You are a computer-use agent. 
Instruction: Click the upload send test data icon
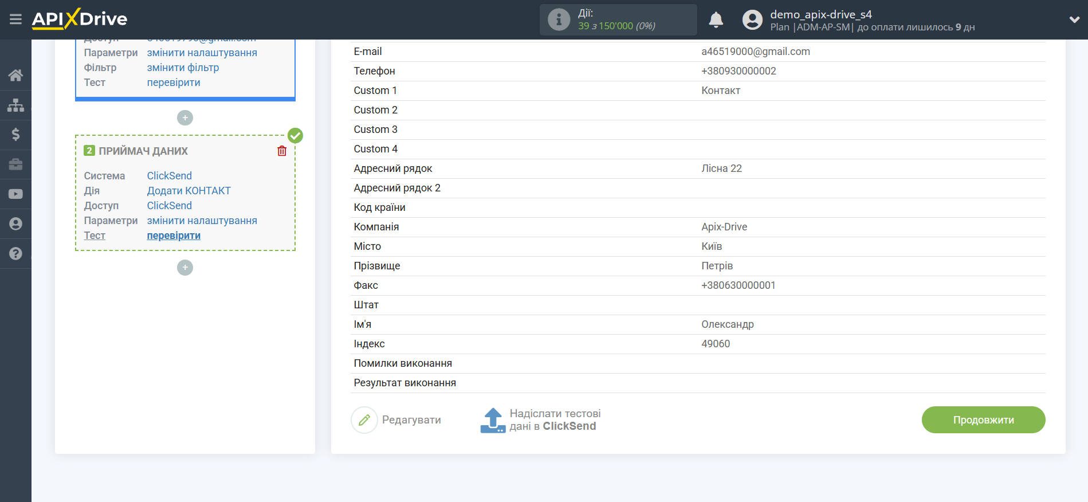(493, 420)
